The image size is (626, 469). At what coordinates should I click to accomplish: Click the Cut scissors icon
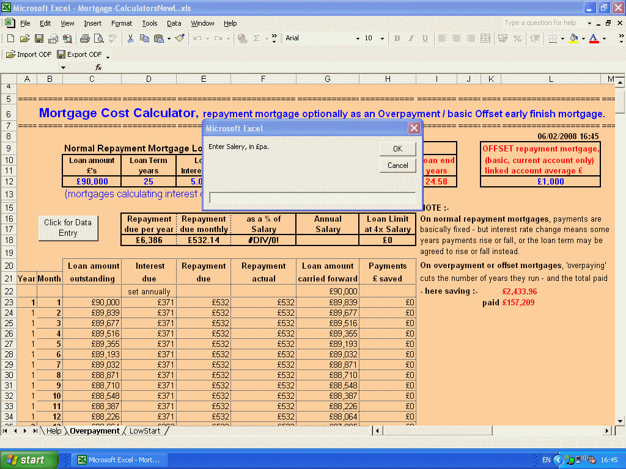pyautogui.click(x=130, y=38)
